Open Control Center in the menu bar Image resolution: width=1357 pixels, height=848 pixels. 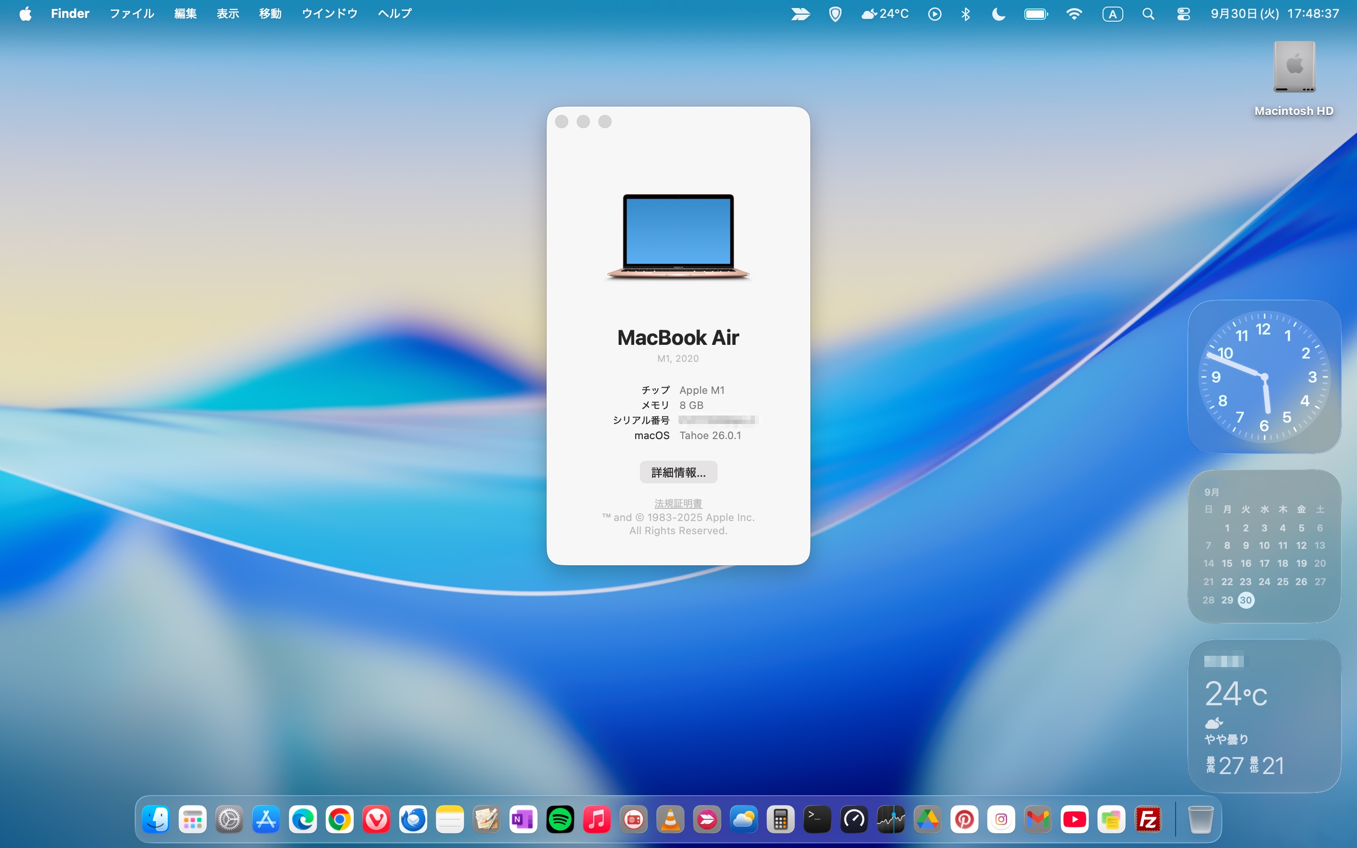[x=1183, y=14]
